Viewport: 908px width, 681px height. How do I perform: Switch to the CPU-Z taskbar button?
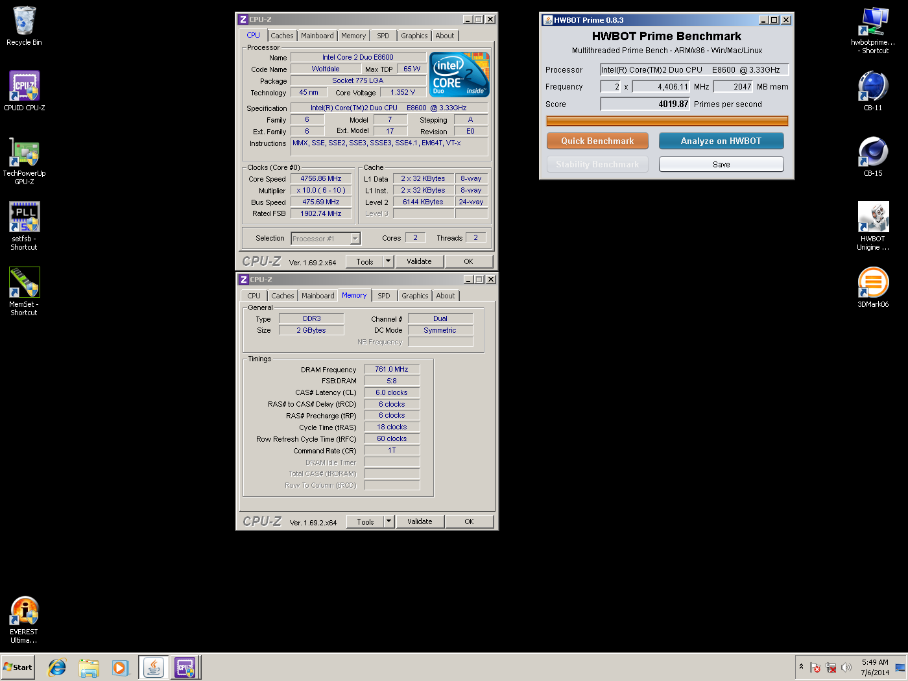click(185, 667)
